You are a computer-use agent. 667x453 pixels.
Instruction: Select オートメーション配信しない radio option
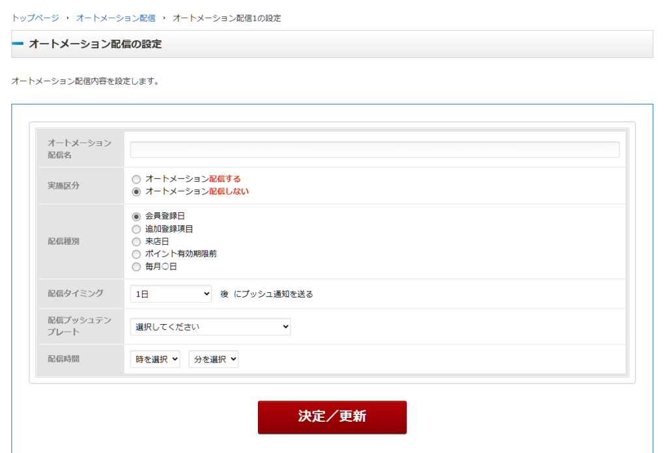(x=136, y=192)
